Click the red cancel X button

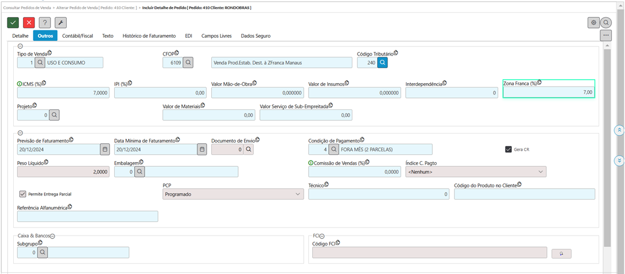[x=29, y=22]
